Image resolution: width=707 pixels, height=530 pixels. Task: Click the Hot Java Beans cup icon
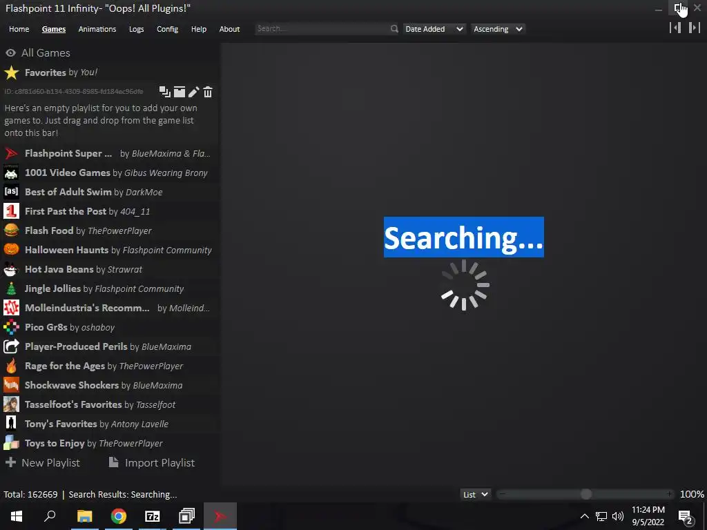click(x=11, y=269)
